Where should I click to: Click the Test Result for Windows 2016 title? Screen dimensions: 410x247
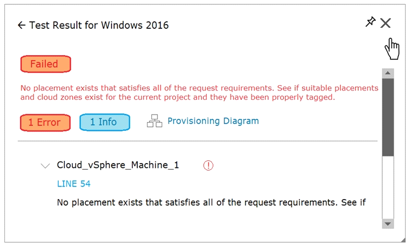click(99, 25)
